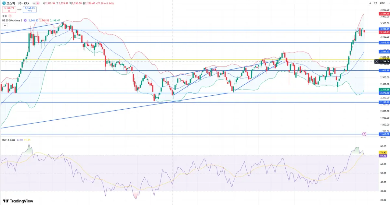Collapse the indicator legend with chevron

tap(4, 25)
